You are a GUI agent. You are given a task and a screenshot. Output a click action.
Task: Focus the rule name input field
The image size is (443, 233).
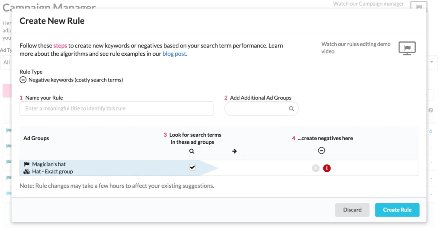(116, 109)
